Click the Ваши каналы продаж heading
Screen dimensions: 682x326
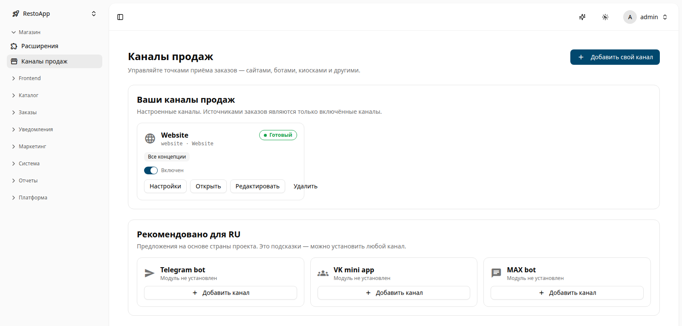point(186,100)
